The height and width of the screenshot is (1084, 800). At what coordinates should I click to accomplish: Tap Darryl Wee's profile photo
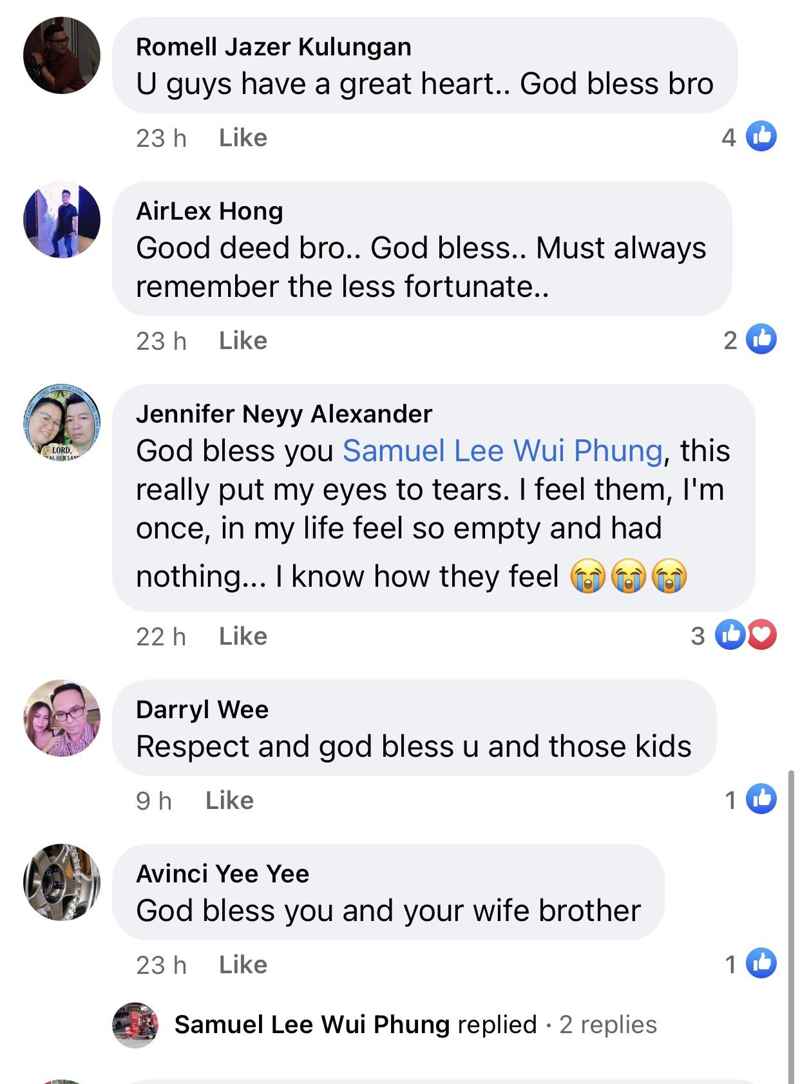coord(62,718)
